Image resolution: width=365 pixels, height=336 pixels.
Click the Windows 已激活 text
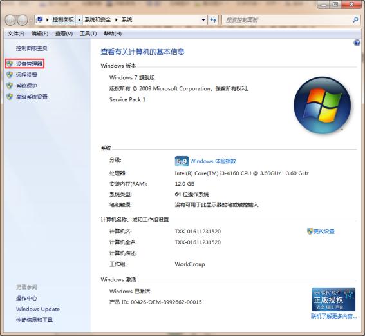point(129,292)
